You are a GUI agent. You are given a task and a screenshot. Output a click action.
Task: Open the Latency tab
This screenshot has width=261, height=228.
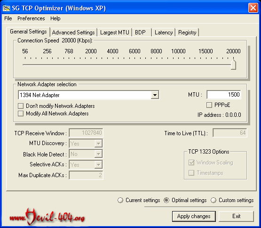coord(164,33)
